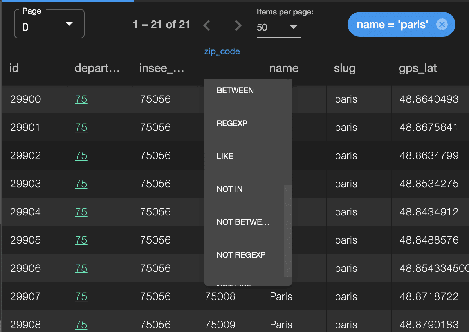Viewport: 469px width, 332px height.
Task: Open department link 75 in row 29900
Action: (x=81, y=99)
